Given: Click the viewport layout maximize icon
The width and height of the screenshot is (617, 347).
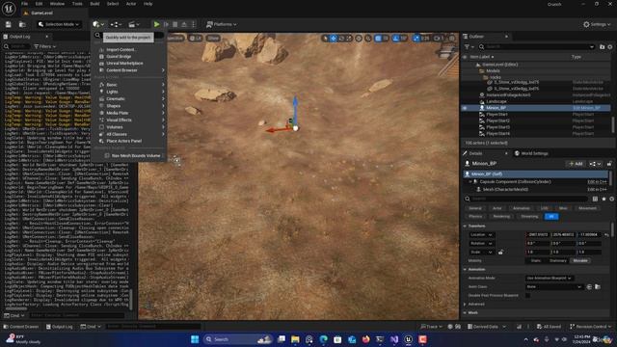Looking at the screenshot, I should pos(452,39).
